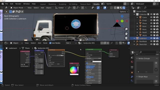Collapse Shape Keys panel
The width and height of the screenshot is (160, 90).
tap(137, 77)
